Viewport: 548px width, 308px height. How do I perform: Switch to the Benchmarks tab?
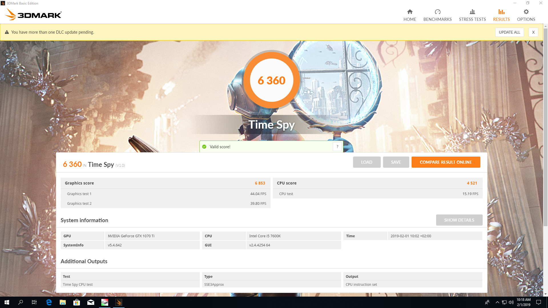437,15
